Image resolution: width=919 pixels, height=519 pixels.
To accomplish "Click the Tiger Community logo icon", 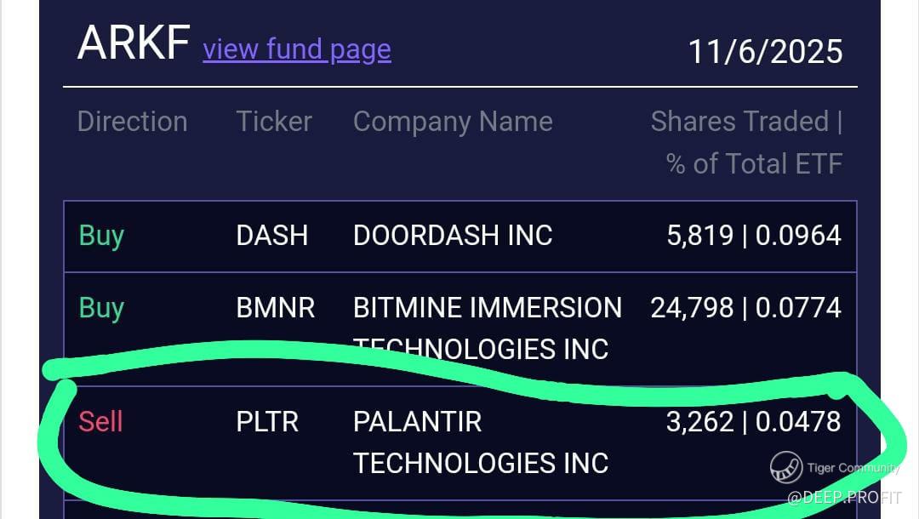I will [x=786, y=467].
